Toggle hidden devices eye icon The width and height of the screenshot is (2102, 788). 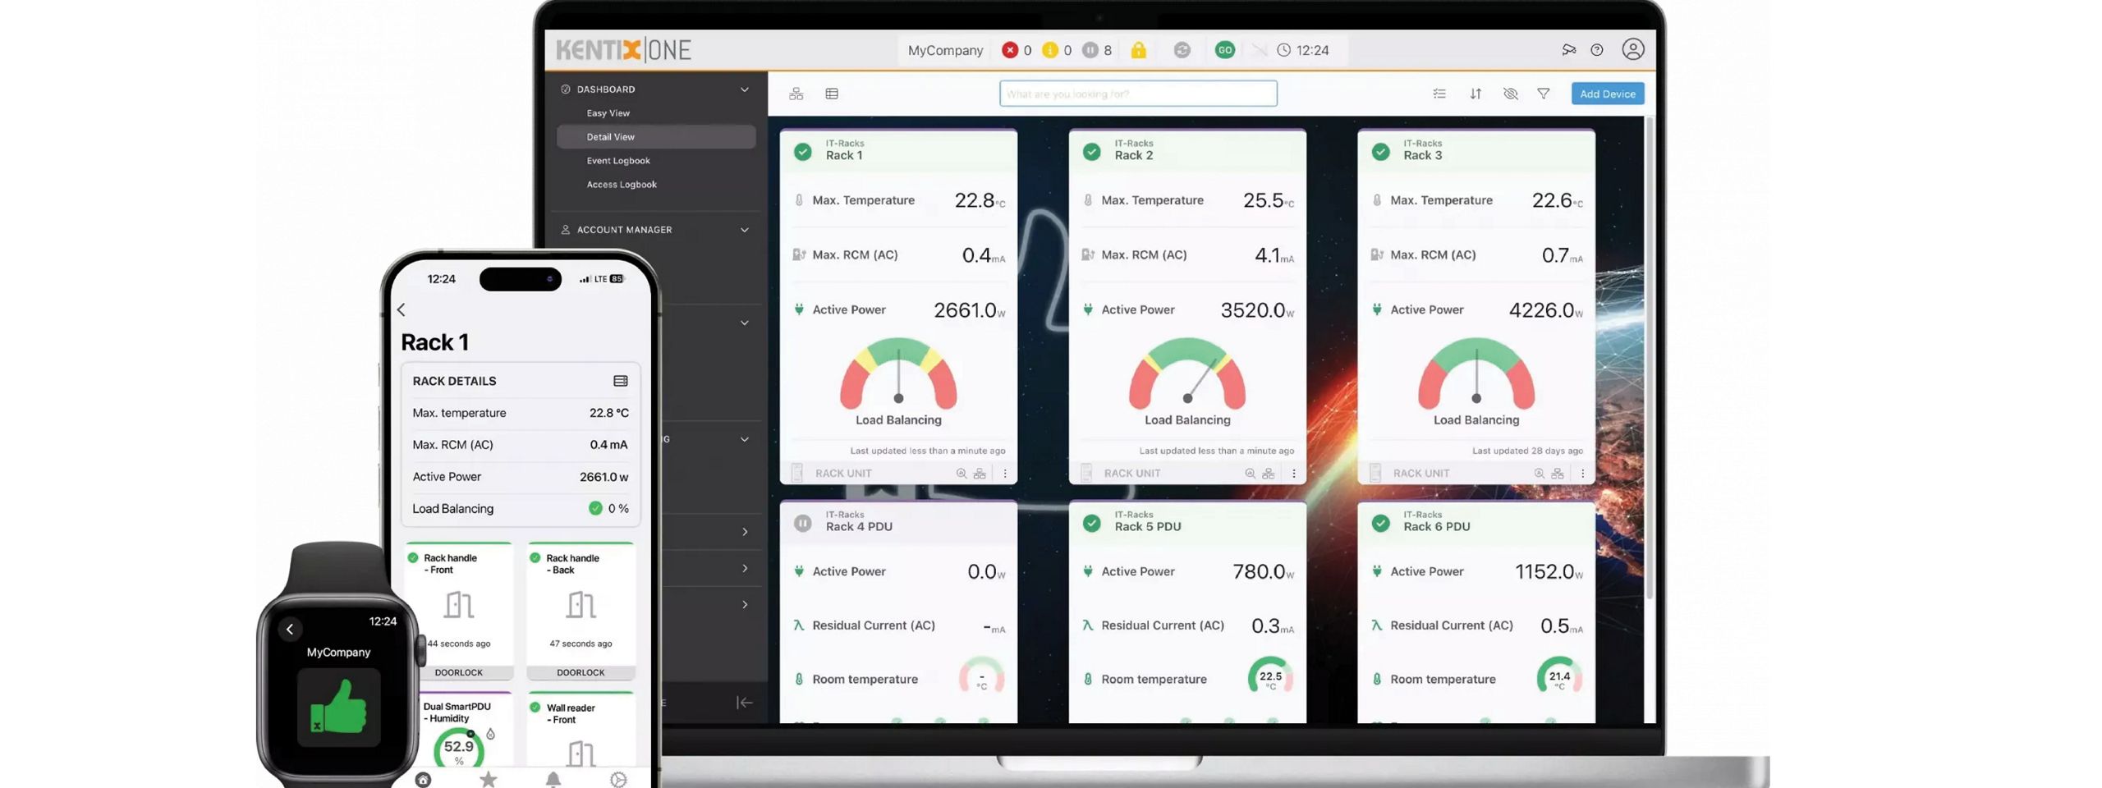coord(1510,94)
